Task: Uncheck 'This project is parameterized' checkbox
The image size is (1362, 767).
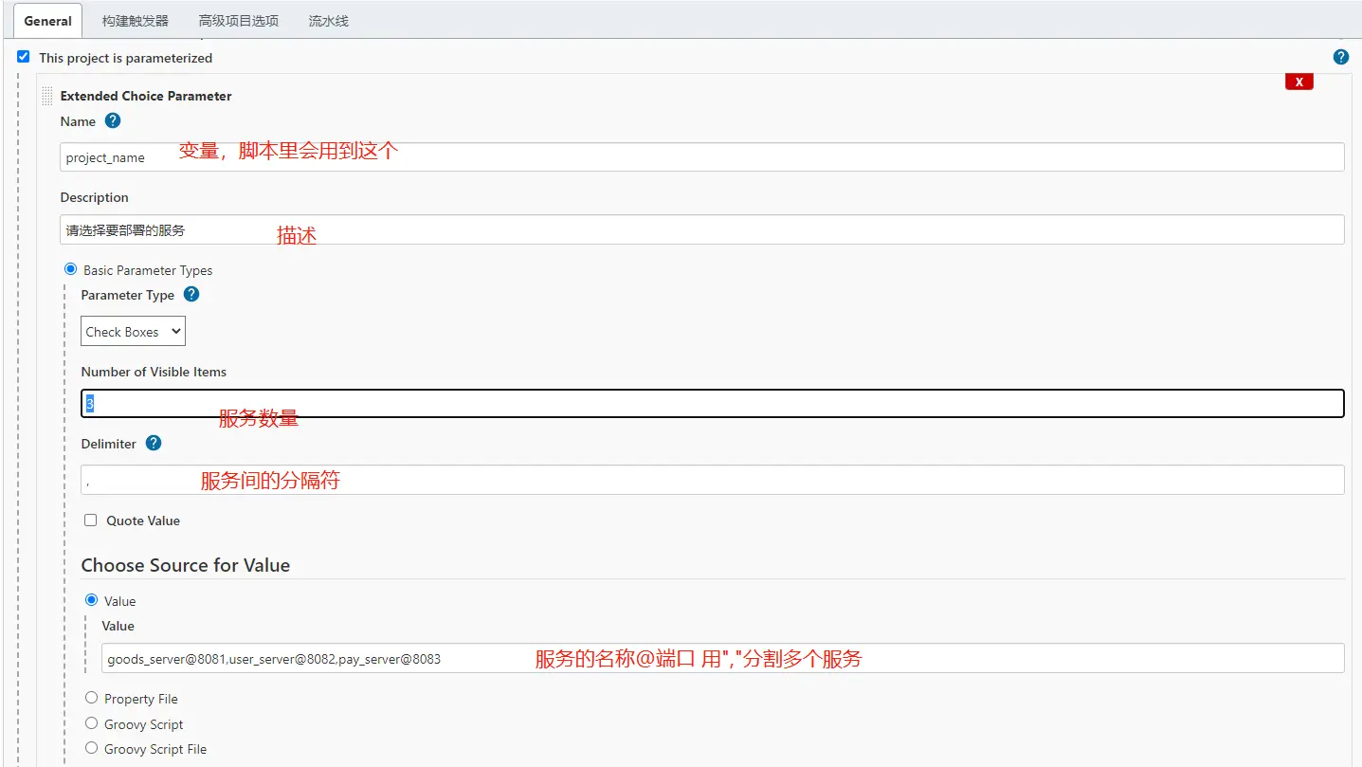Action: (x=24, y=58)
